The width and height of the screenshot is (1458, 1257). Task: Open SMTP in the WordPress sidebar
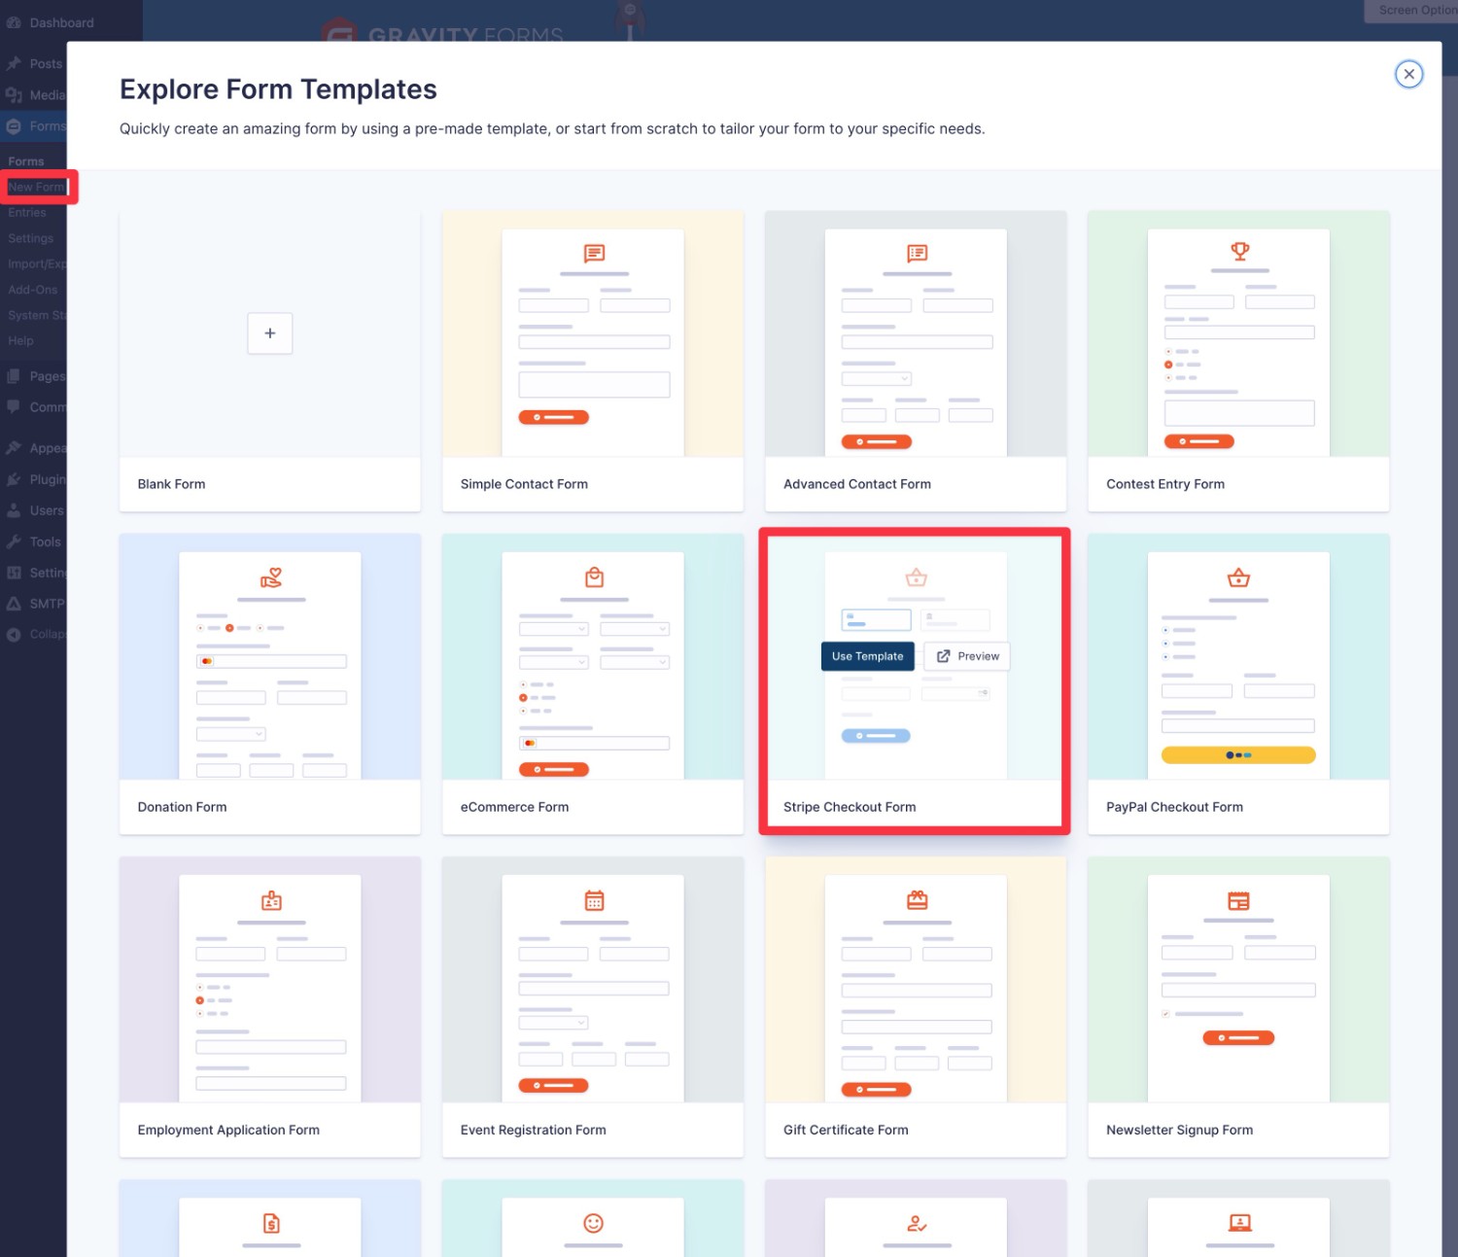coord(34,604)
